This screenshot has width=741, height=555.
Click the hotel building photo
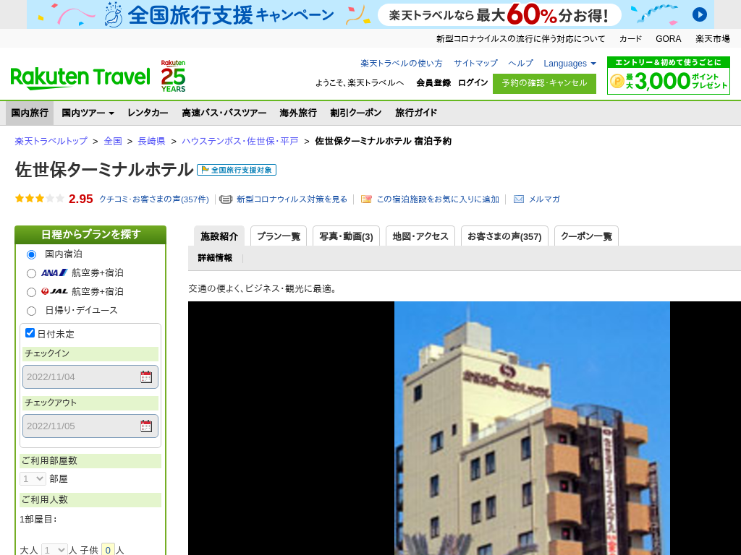(532, 428)
